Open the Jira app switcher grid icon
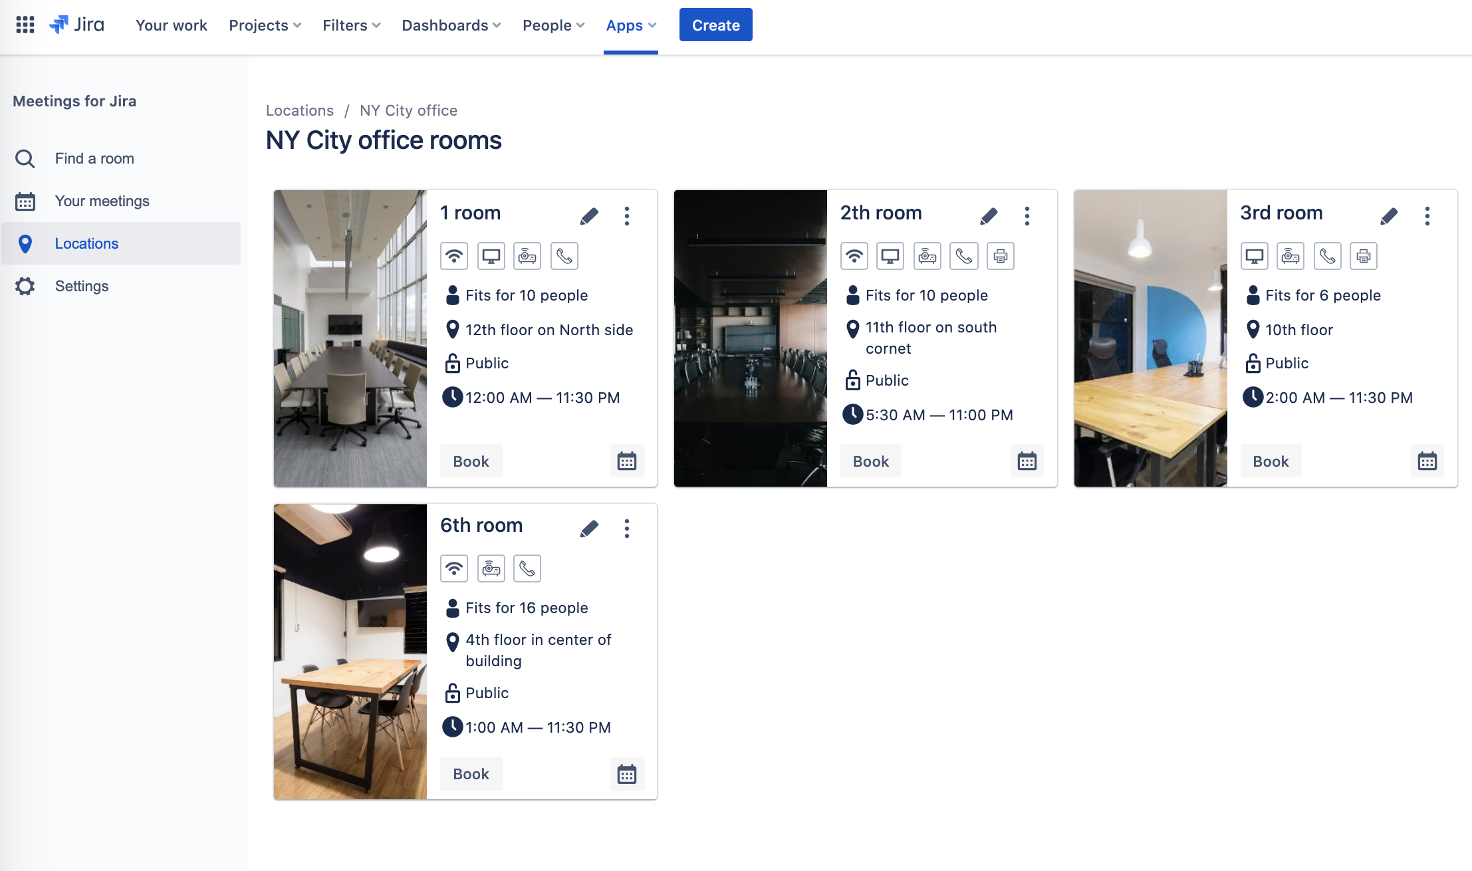Screen dimensions: 1472x871 coord(25,25)
